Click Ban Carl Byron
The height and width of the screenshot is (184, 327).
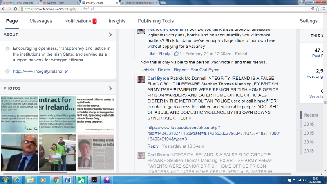coord(205,70)
